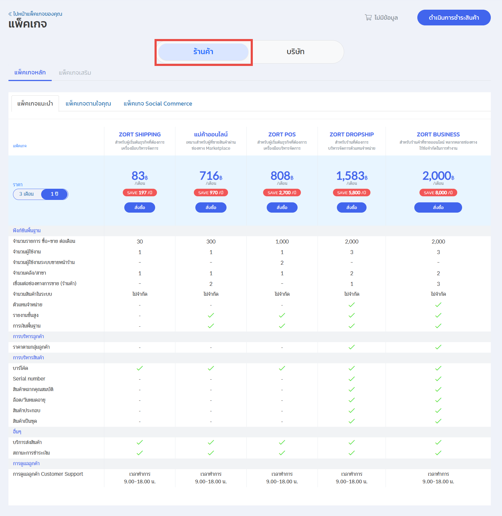This screenshot has height=516, width=502.
Task: Order the ZORT DROPSHIP package
Action: click(x=351, y=207)
